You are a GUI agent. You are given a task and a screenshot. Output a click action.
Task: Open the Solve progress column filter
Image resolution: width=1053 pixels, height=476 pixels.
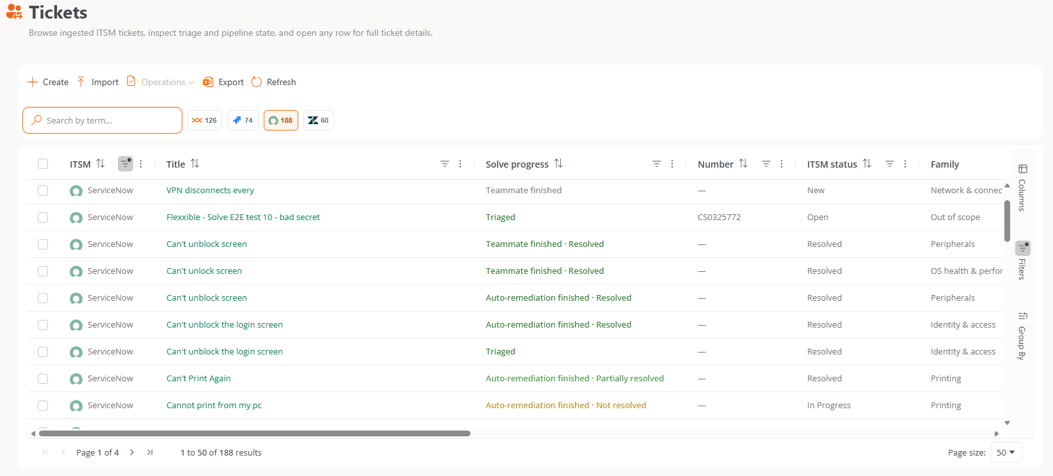[657, 164]
